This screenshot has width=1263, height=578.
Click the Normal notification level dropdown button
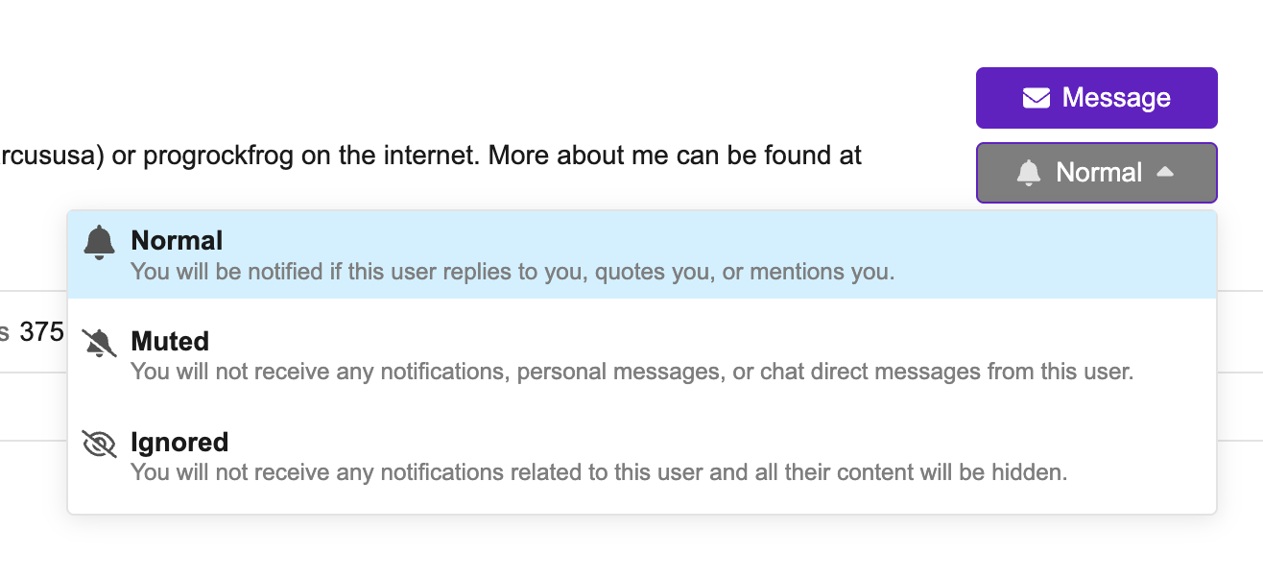1096,173
